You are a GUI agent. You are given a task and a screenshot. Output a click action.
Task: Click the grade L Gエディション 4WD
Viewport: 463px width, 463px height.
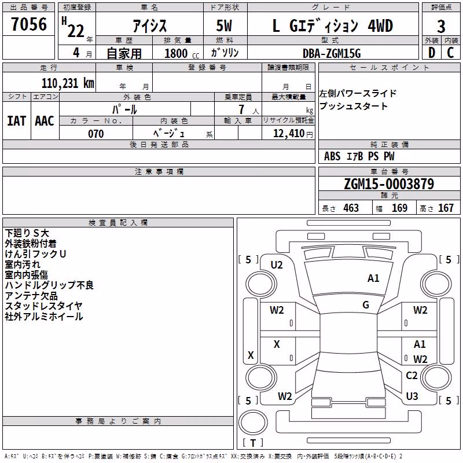click(x=333, y=26)
